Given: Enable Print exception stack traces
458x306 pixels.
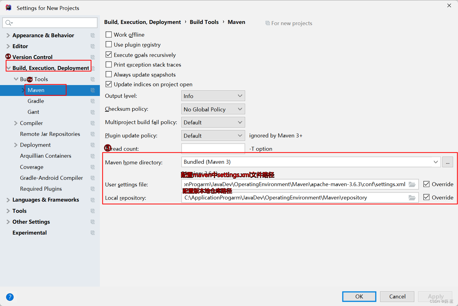Looking at the screenshot, I should 109,64.
